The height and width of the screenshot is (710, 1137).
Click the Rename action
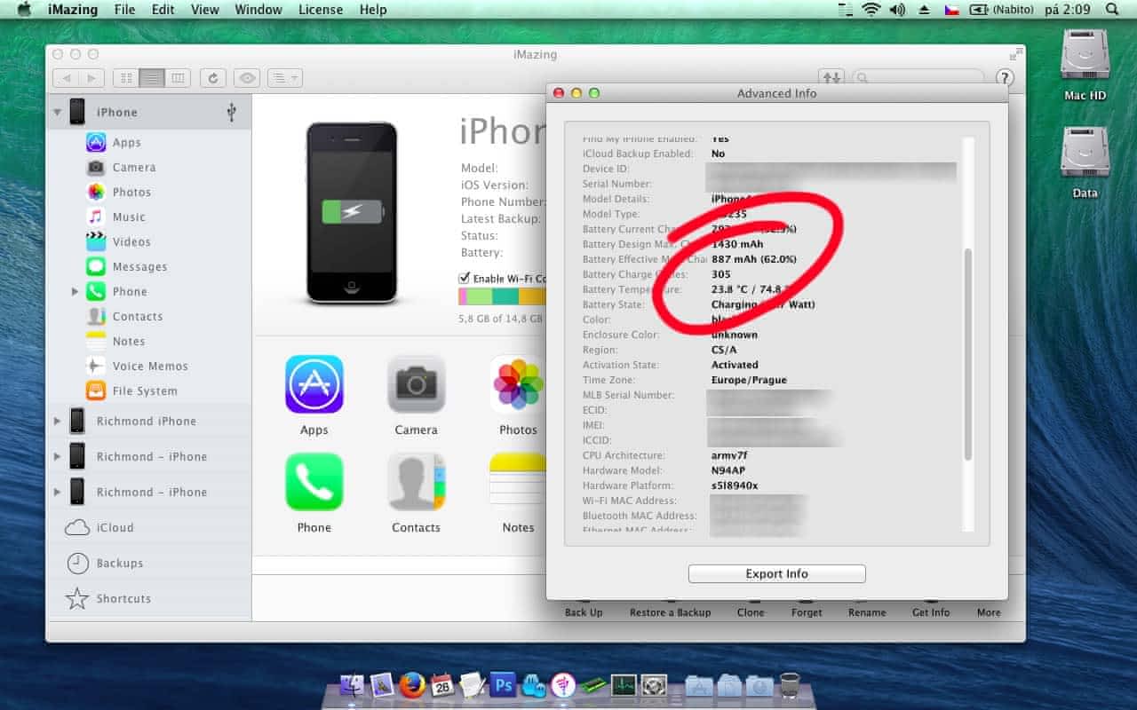(867, 612)
